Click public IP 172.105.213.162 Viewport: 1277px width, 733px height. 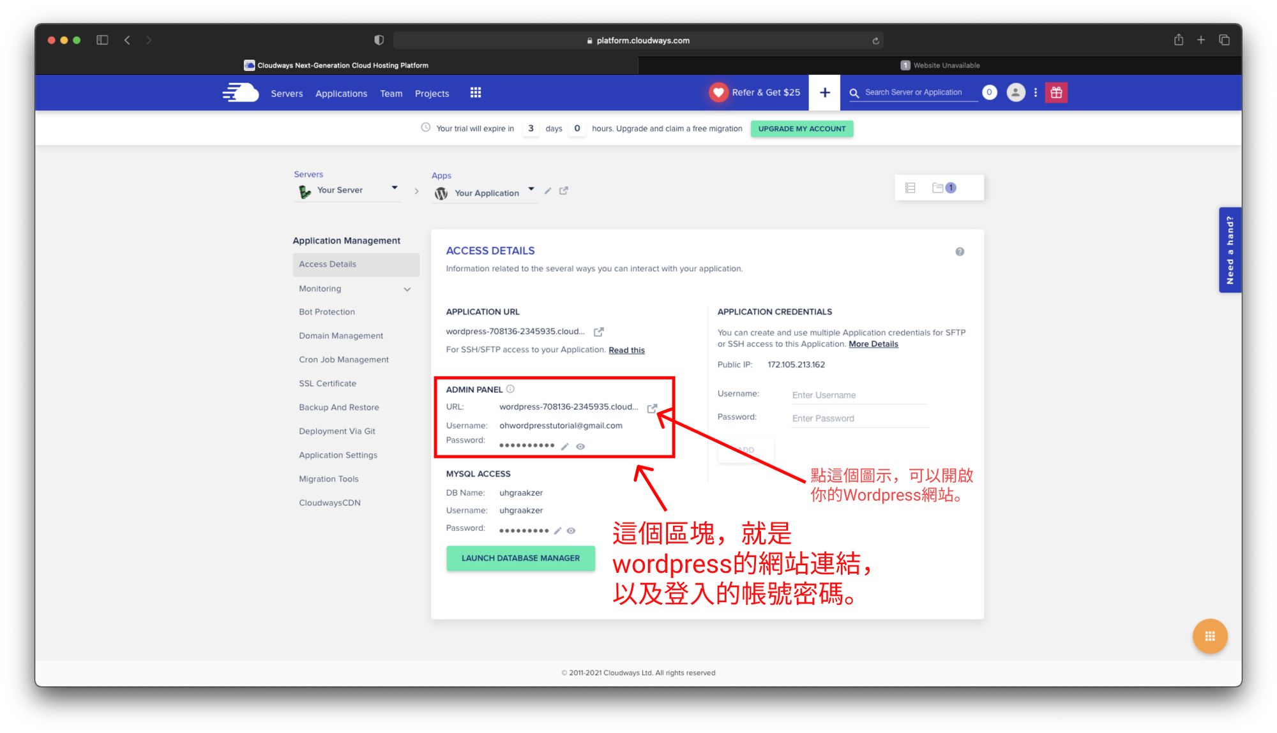796,365
